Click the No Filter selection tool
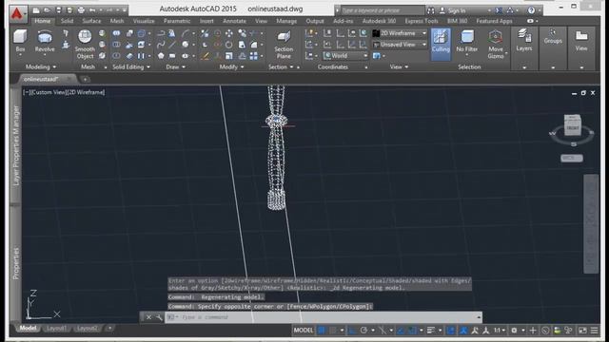This screenshot has height=342, width=609. coord(467,42)
